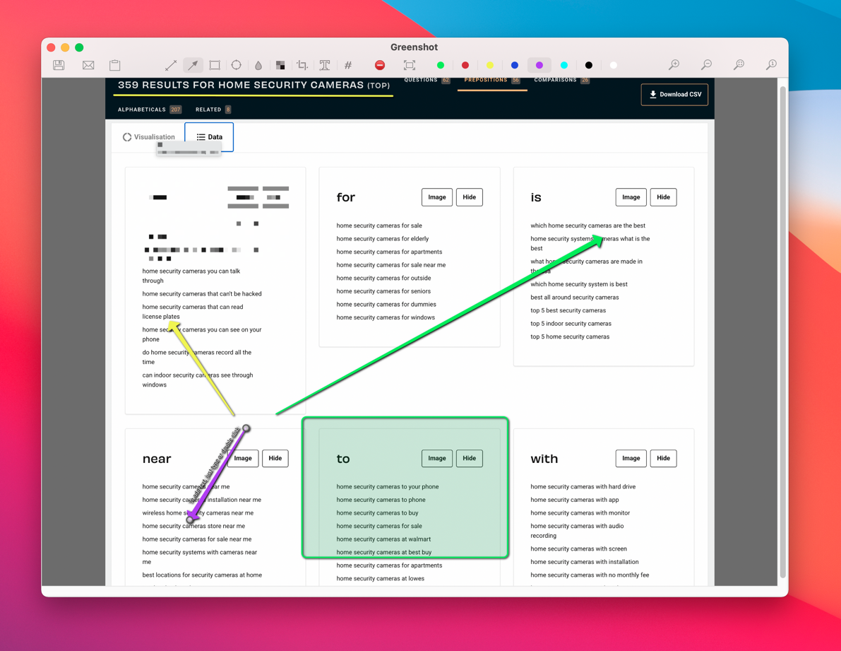Click the Download CSV button
The image size is (841, 651).
point(674,95)
